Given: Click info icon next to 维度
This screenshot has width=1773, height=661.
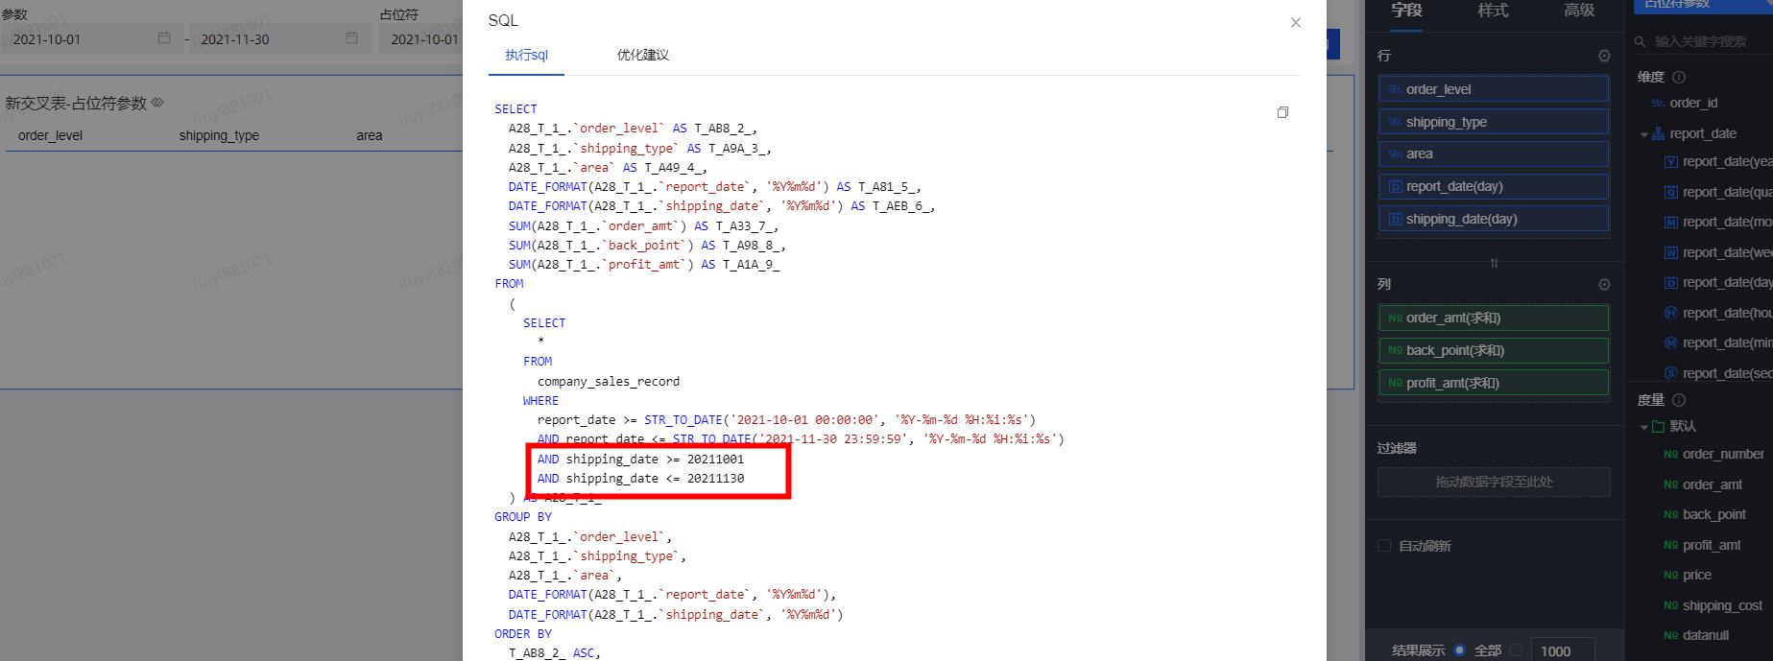Looking at the screenshot, I should 1679,77.
